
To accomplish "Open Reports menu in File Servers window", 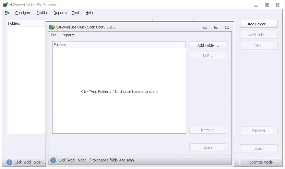I will (x=60, y=13).
